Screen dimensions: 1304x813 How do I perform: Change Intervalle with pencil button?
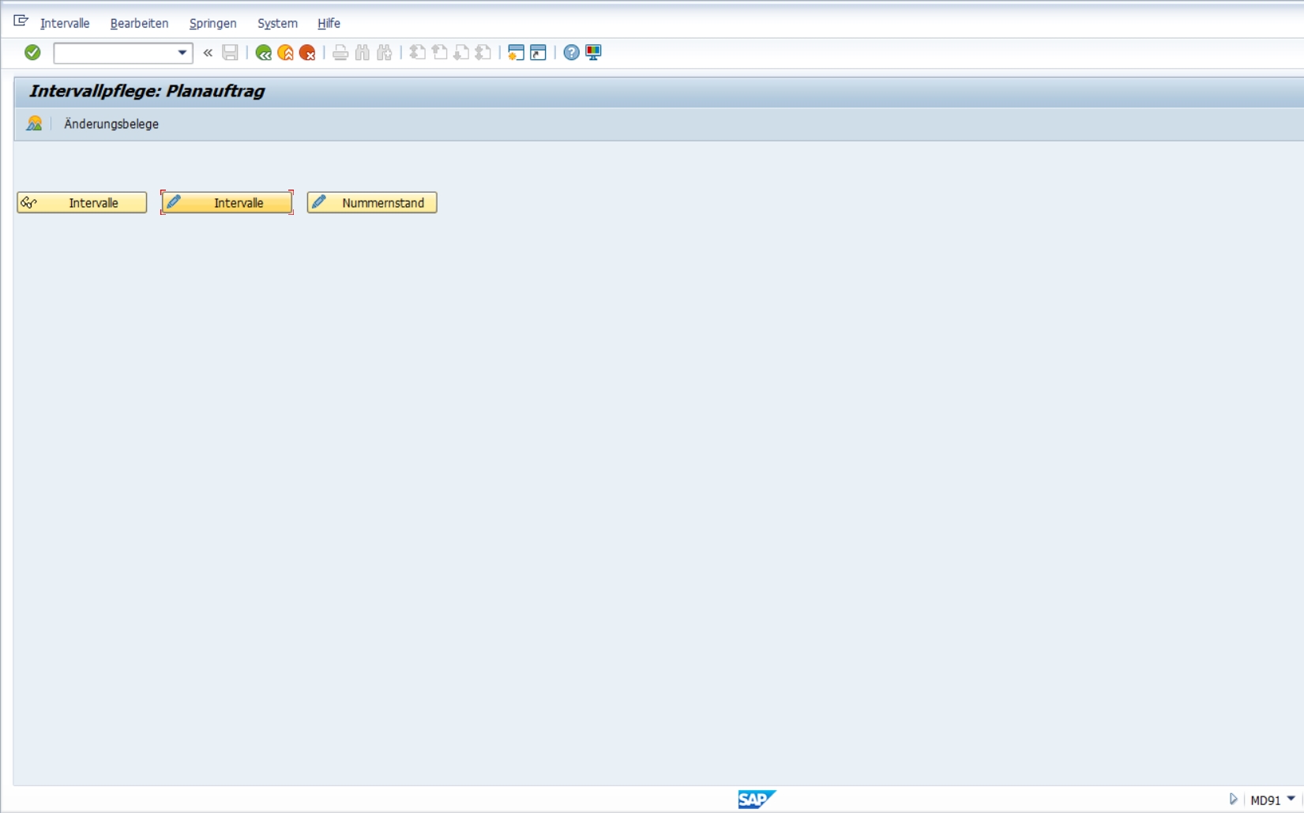point(227,203)
